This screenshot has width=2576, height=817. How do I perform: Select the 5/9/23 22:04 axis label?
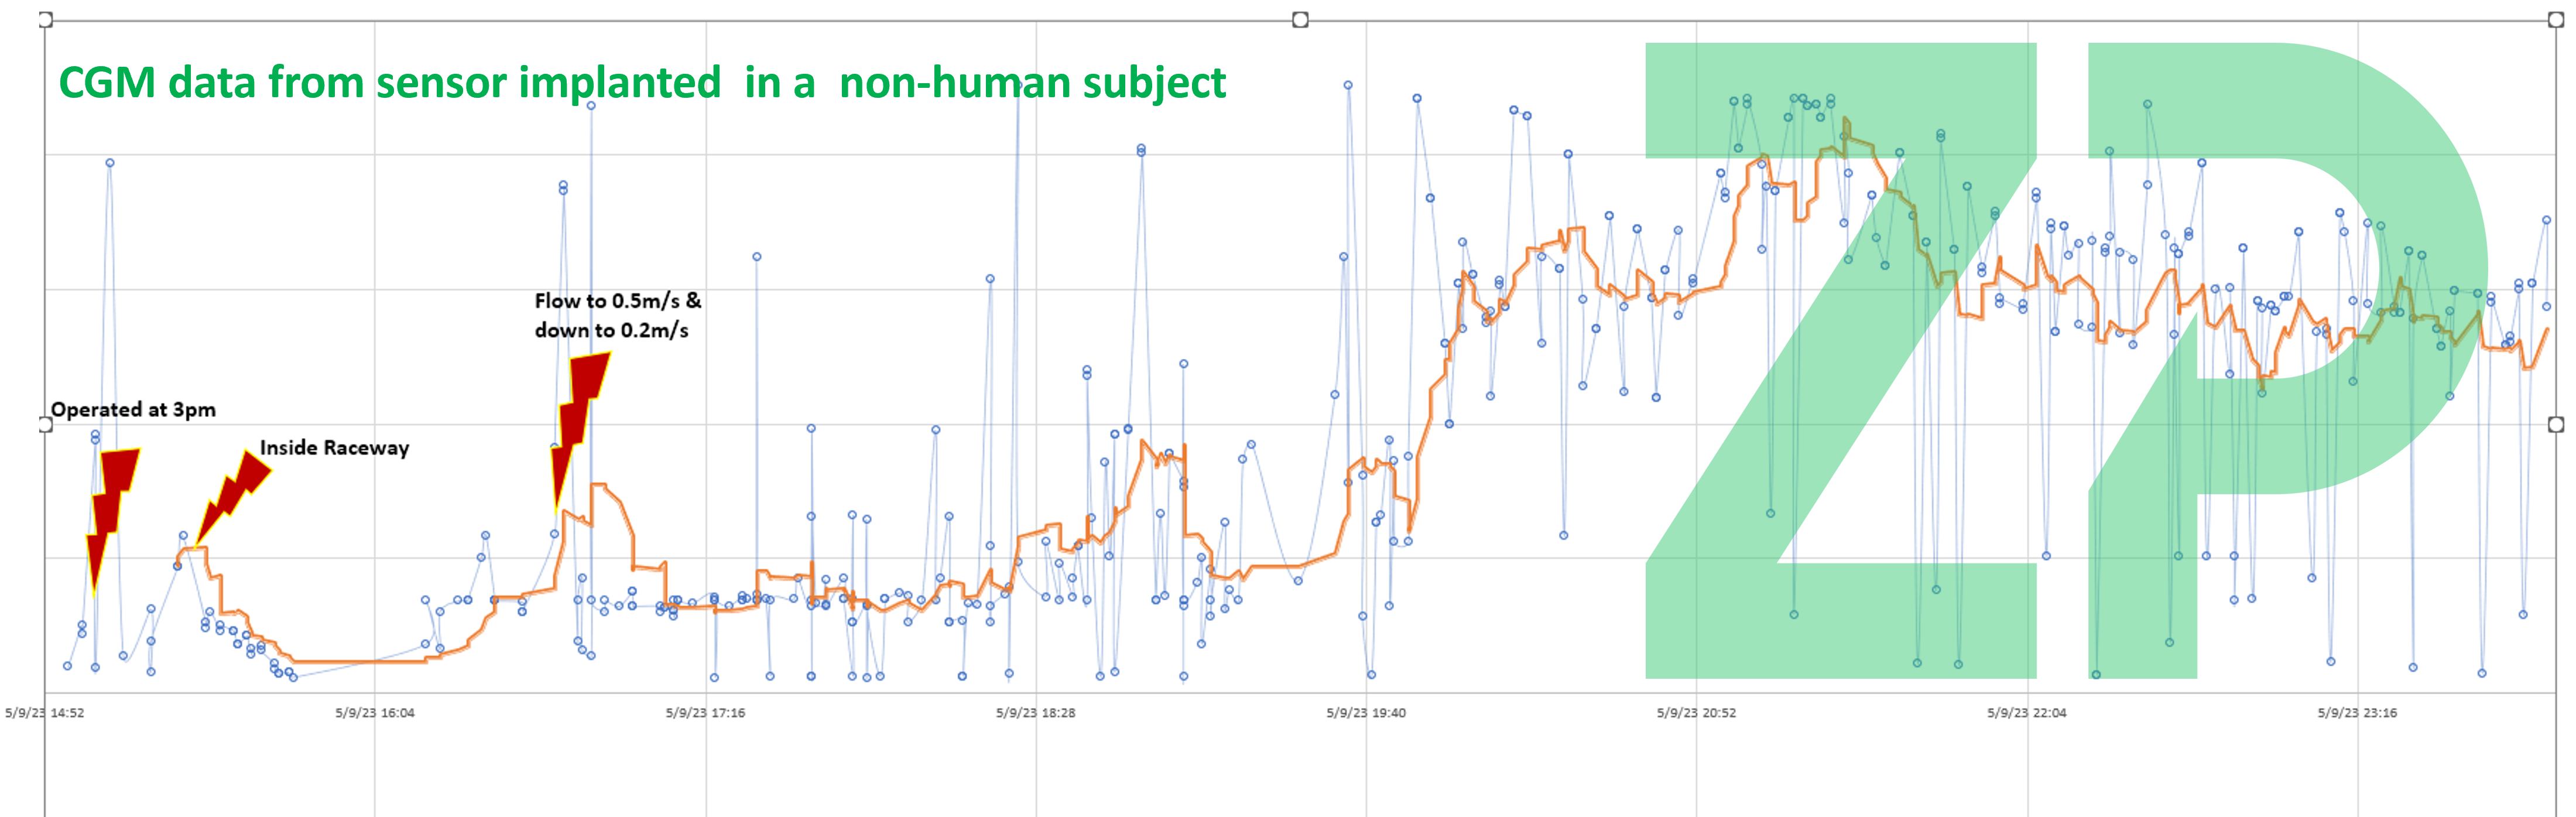pos(2026,713)
